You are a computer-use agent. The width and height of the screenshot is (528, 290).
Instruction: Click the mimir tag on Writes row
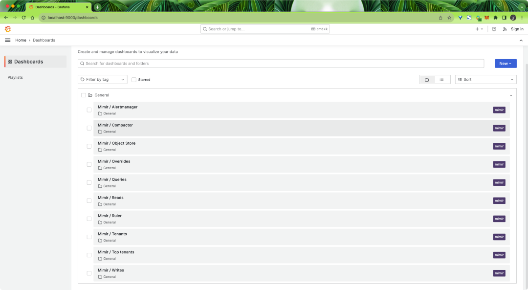pos(499,273)
